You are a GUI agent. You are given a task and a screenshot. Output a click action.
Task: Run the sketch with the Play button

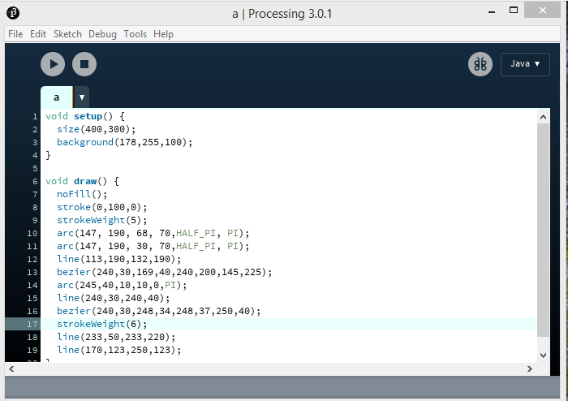[53, 64]
